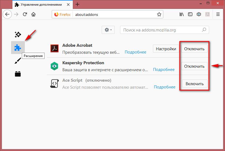The width and height of the screenshot is (225, 151).
Task: Select the Extensions puzzle piece category
Action: pos(18,48)
